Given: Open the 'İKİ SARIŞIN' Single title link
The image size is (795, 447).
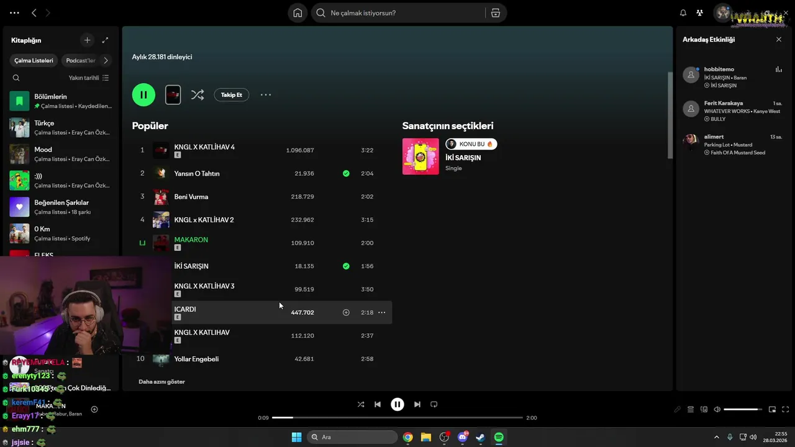Looking at the screenshot, I should pyautogui.click(x=463, y=158).
